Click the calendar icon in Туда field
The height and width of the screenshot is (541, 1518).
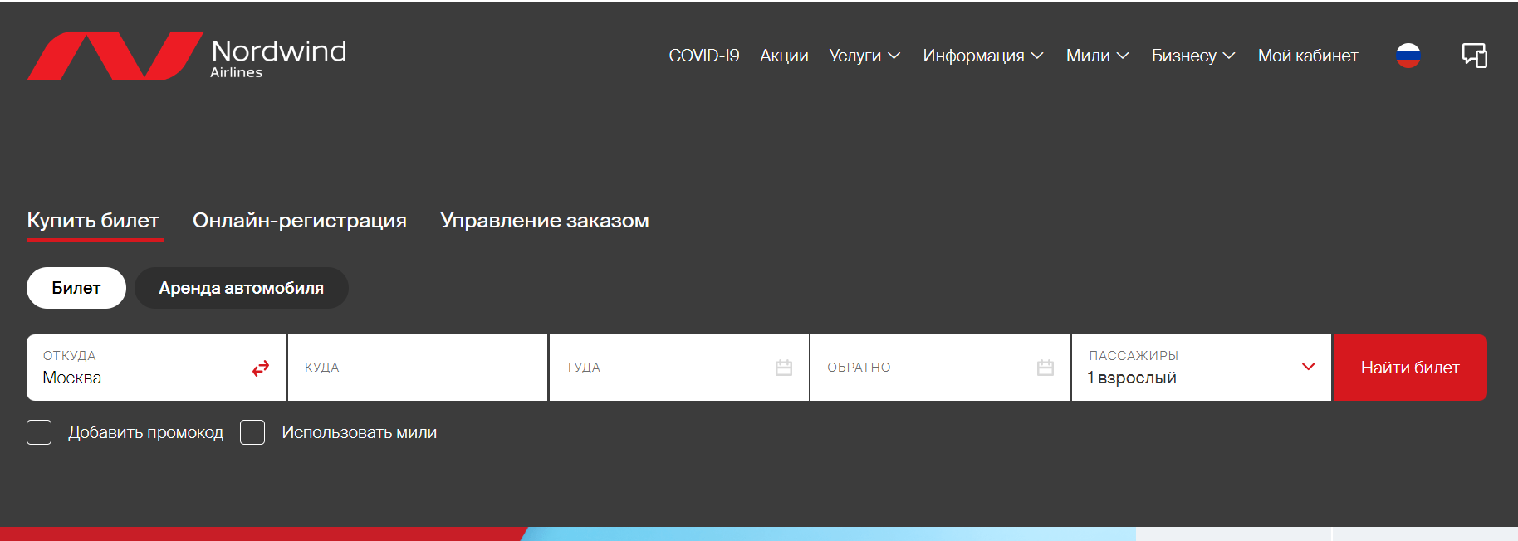click(784, 368)
